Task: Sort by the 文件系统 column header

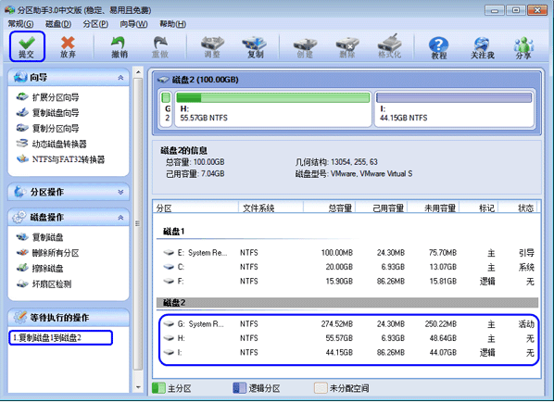Action: (271, 208)
